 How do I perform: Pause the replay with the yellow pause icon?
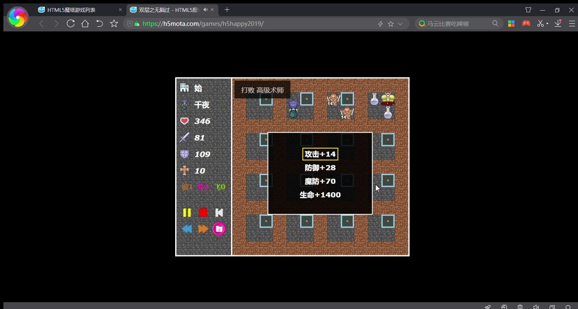187,212
